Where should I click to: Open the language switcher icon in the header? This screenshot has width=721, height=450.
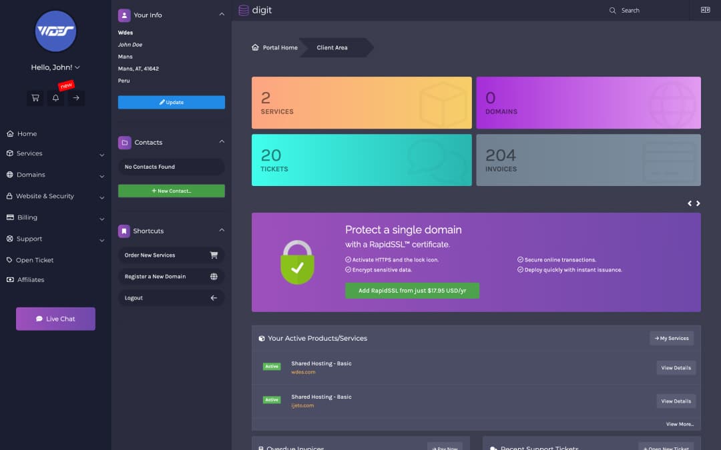706,10
